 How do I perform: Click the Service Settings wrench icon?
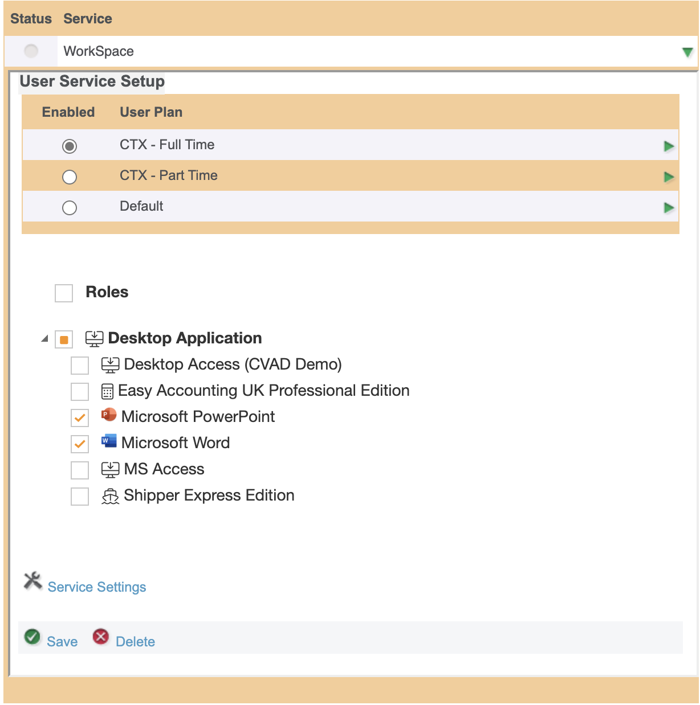pyautogui.click(x=33, y=581)
